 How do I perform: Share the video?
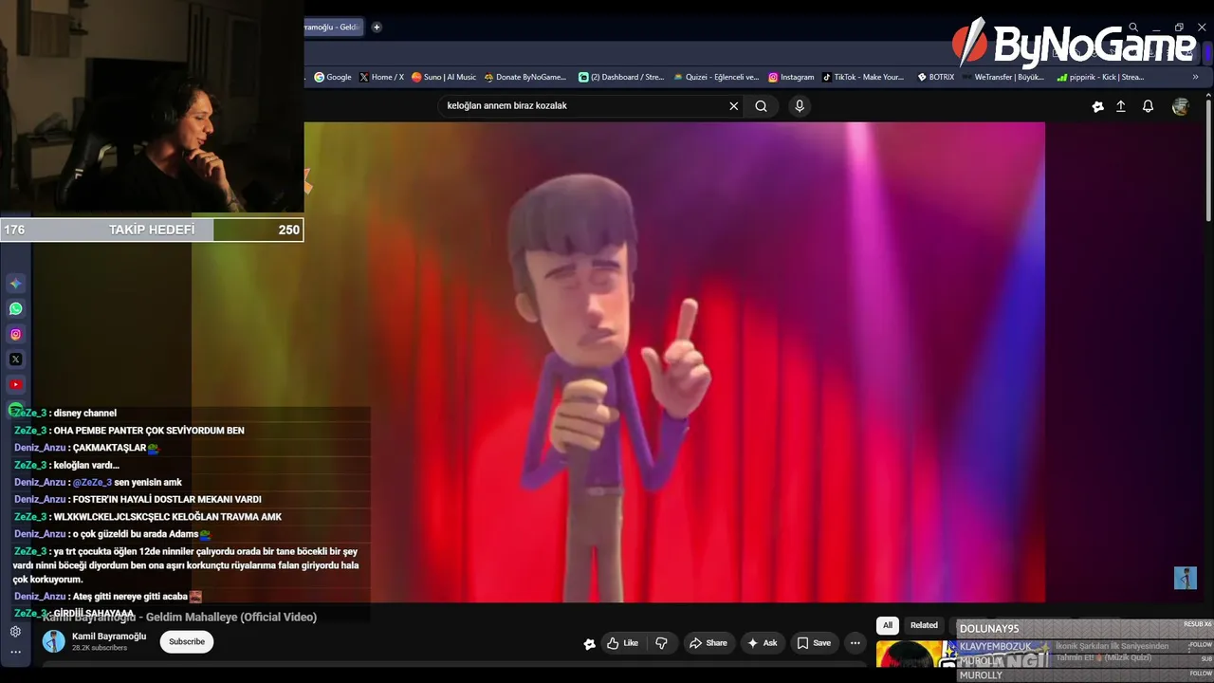(x=708, y=643)
